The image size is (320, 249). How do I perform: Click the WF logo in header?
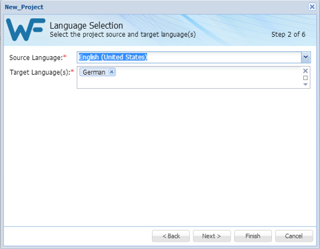tap(25, 29)
